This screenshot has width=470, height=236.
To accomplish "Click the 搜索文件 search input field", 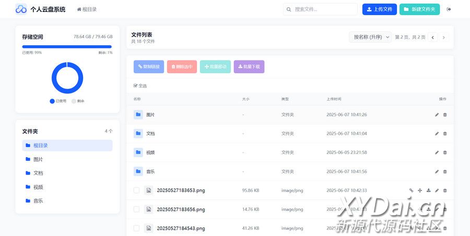I will (324, 9).
